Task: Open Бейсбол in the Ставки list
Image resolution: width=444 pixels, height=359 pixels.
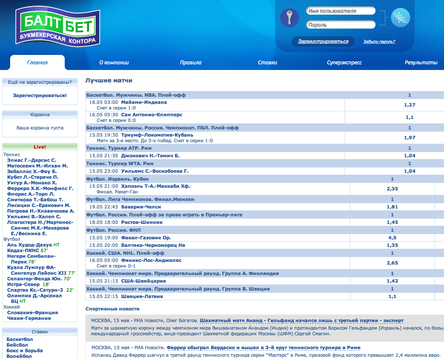Action: click(17, 345)
